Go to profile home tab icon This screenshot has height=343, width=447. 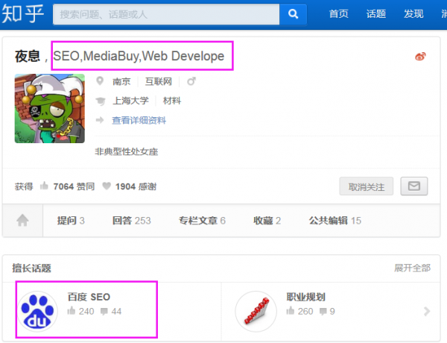(22, 220)
